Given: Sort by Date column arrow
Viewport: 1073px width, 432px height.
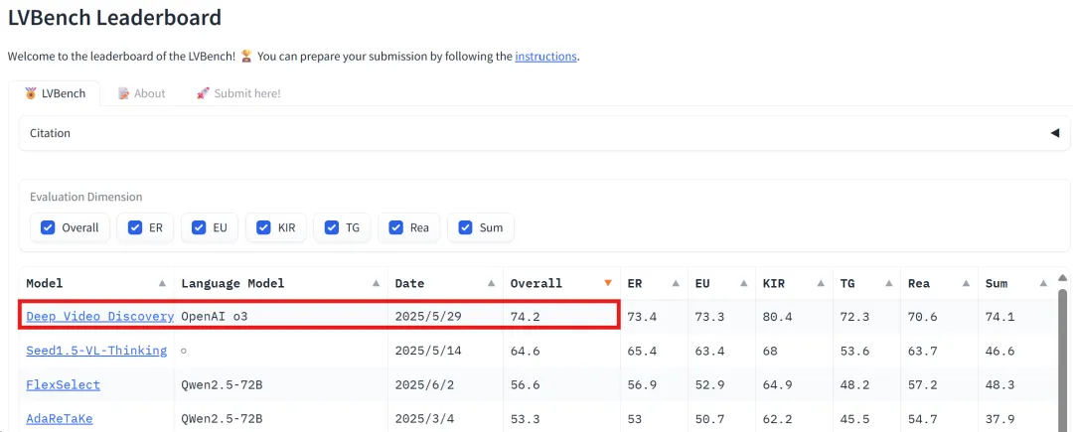Looking at the screenshot, I should (x=492, y=283).
